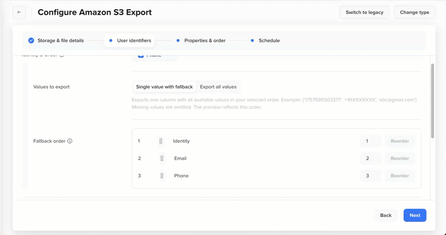Click the back arrow to exit configuration
This screenshot has height=235, width=446.
[x=19, y=12]
